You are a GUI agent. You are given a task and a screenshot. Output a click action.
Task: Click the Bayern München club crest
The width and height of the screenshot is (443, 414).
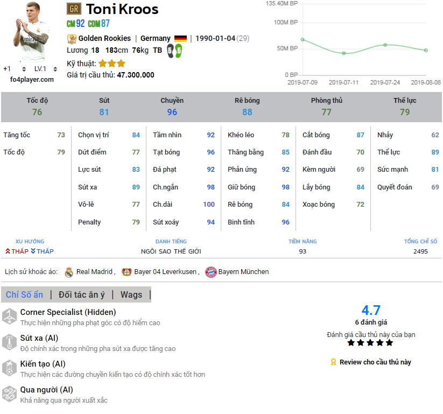point(211,272)
